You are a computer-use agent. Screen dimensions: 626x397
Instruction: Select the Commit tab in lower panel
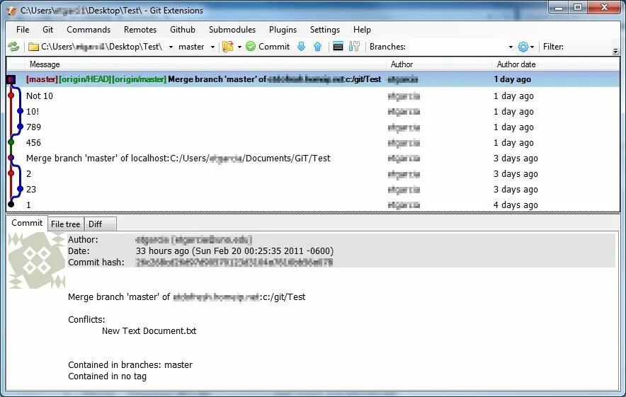(x=27, y=223)
